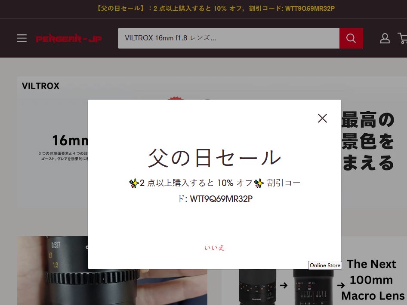Open the user account icon
Screen dimensions: 407x305
pos(385,38)
